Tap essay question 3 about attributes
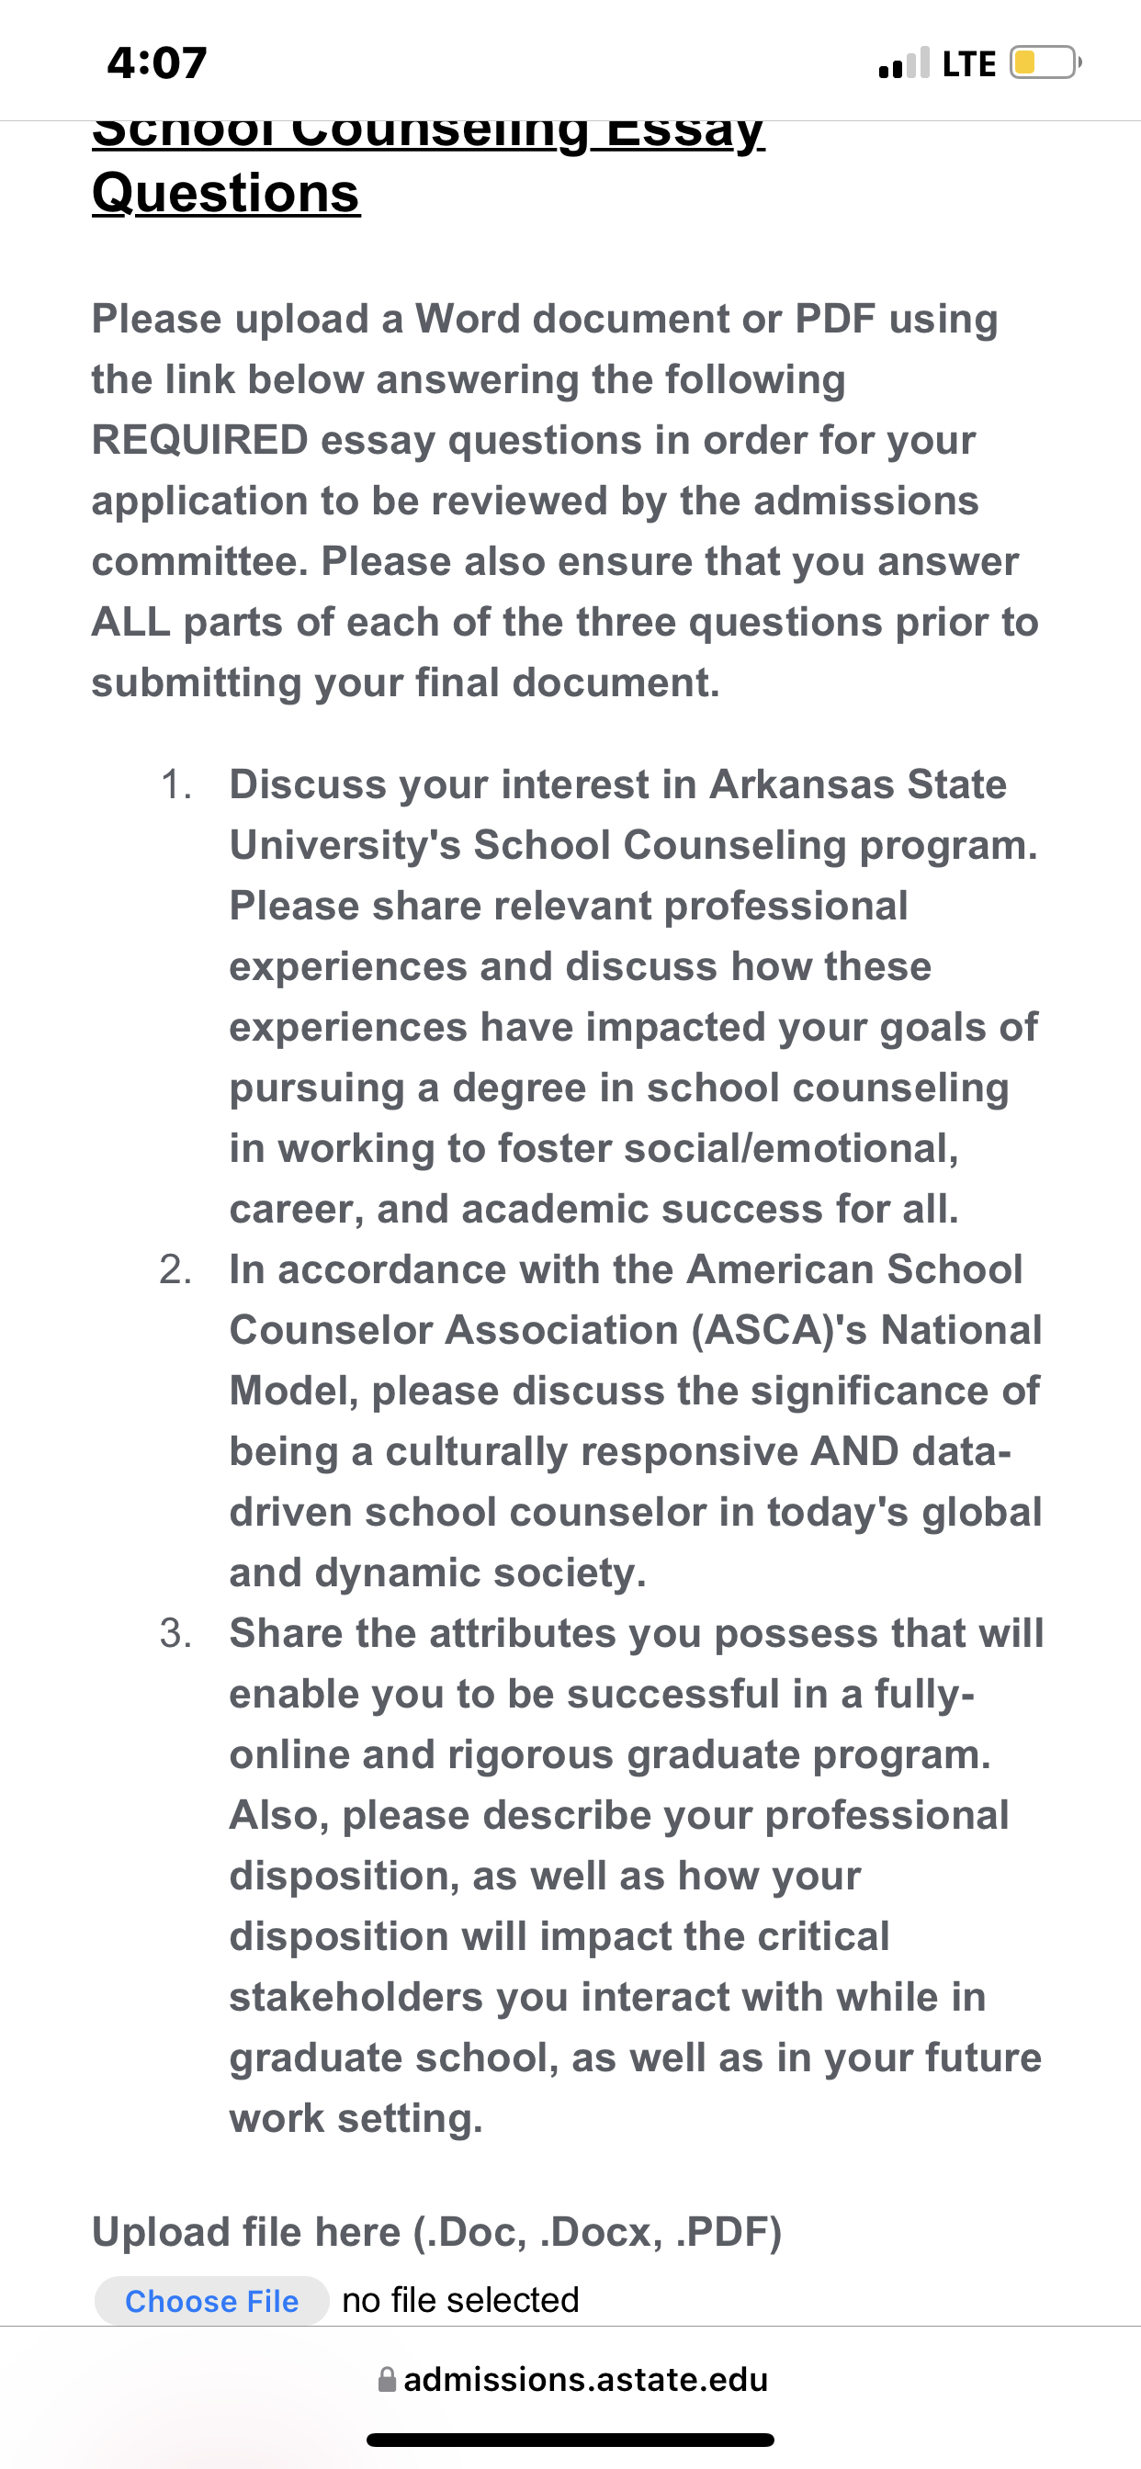Screen dimensions: 1141x2469 [x=636, y=1875]
